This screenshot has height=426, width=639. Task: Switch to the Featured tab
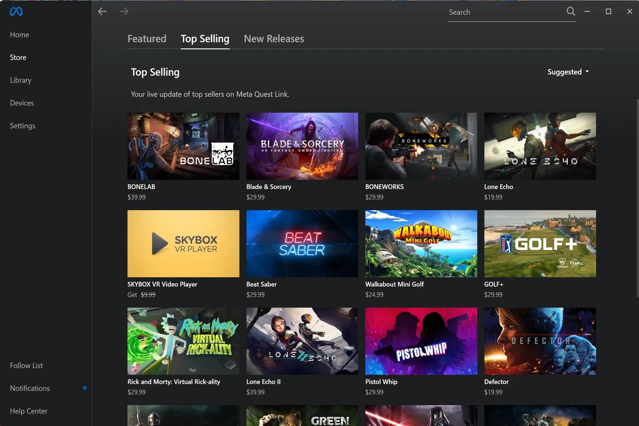[147, 39]
